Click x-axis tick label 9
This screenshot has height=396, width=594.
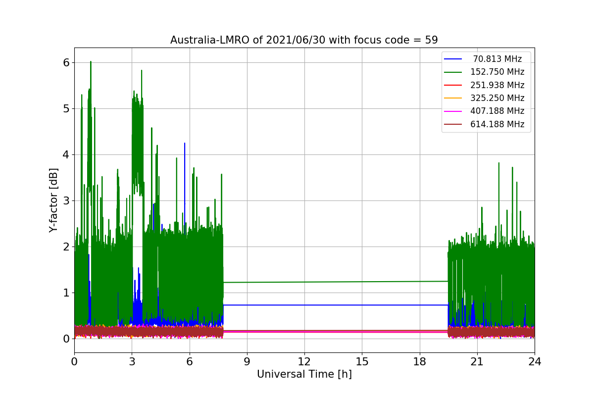click(247, 361)
